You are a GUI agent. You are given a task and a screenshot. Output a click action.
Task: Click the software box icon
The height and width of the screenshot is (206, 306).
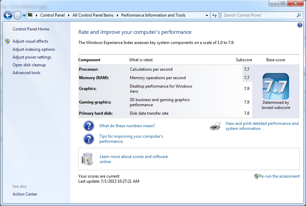pyautogui.click(x=87, y=159)
